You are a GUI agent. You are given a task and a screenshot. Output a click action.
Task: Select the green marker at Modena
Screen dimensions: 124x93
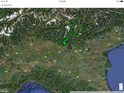[77, 74]
